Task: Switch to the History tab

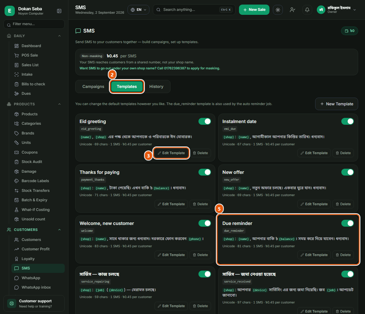Action: pyautogui.click(x=156, y=86)
